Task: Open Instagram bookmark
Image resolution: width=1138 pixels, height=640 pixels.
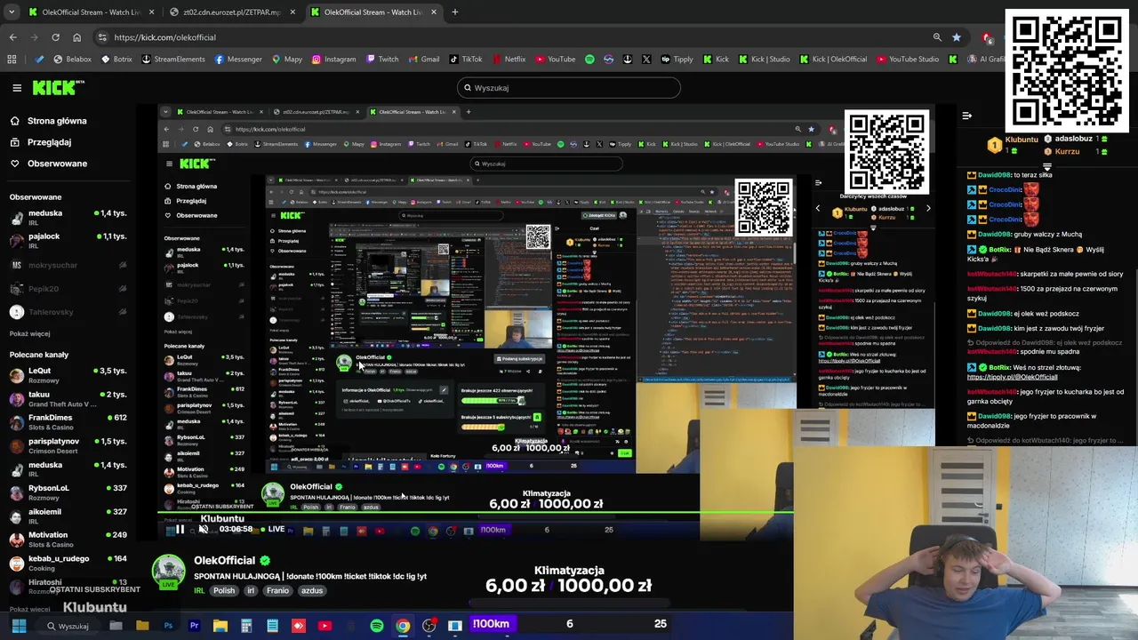Action: point(333,60)
